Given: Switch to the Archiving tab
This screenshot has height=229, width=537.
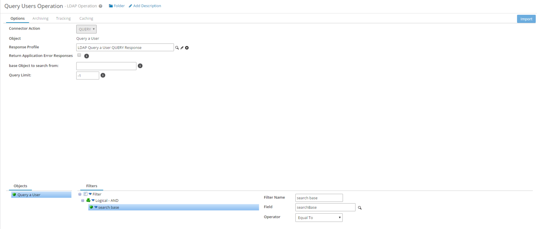Looking at the screenshot, I should coord(40,18).
